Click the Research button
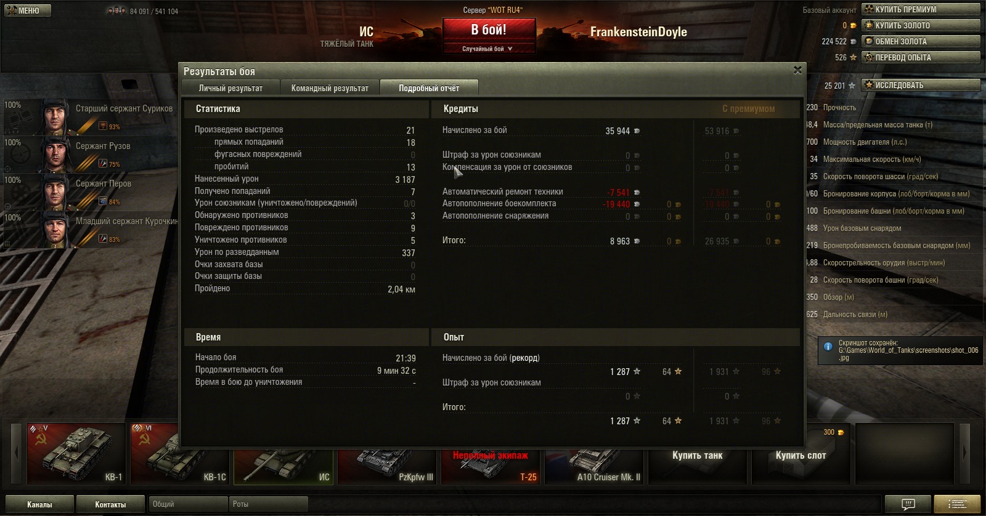Screen dimensions: 986x516 pos(921,85)
